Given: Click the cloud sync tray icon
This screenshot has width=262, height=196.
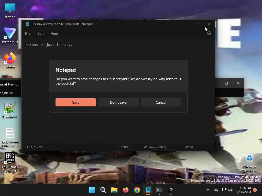Looking at the screenshot, I should [x=216, y=190].
